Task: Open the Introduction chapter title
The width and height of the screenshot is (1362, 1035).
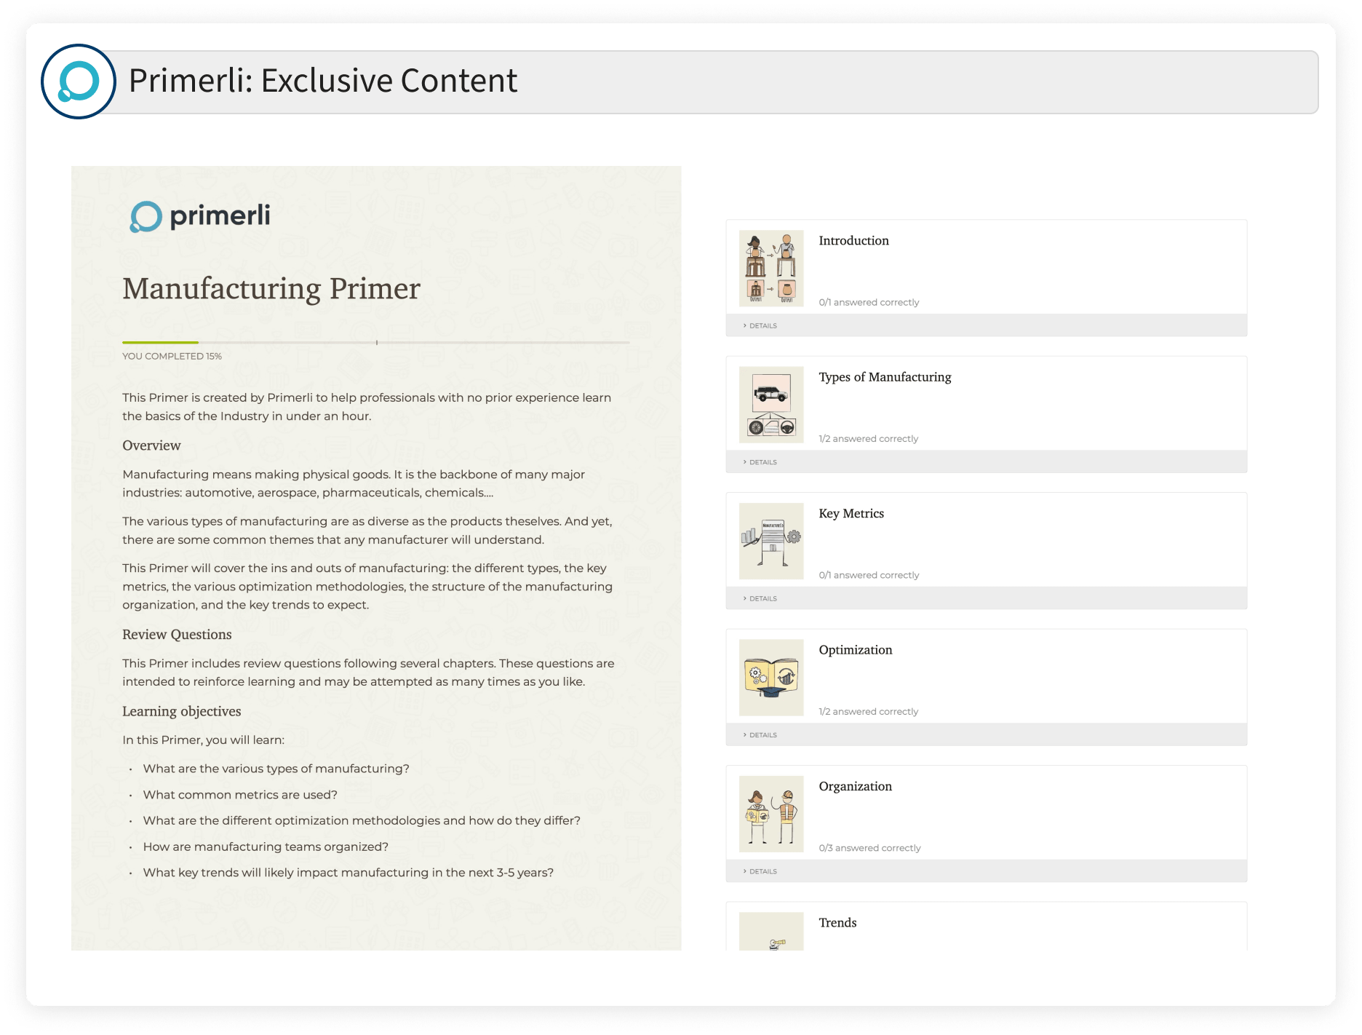Action: click(x=853, y=240)
